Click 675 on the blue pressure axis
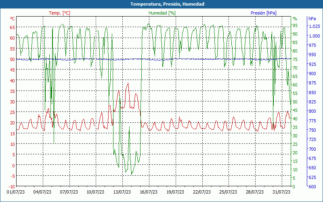323x202 pixels. coord(313,158)
